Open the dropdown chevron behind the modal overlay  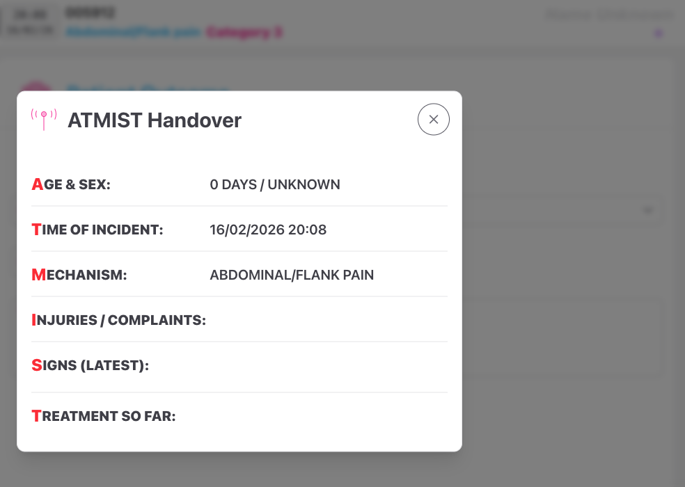coord(648,209)
